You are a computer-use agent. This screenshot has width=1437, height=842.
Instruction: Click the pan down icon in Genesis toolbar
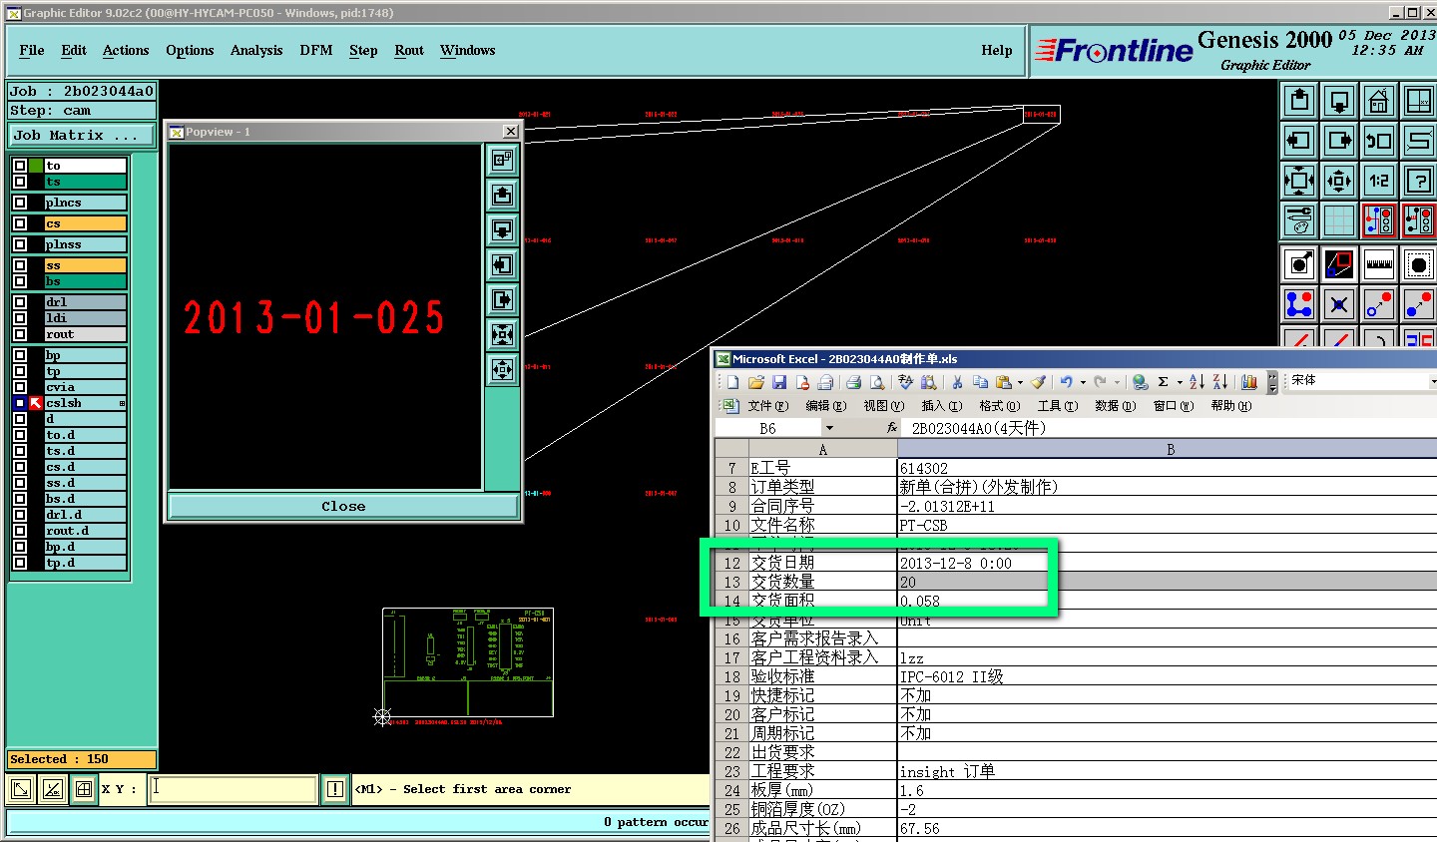(x=1339, y=101)
